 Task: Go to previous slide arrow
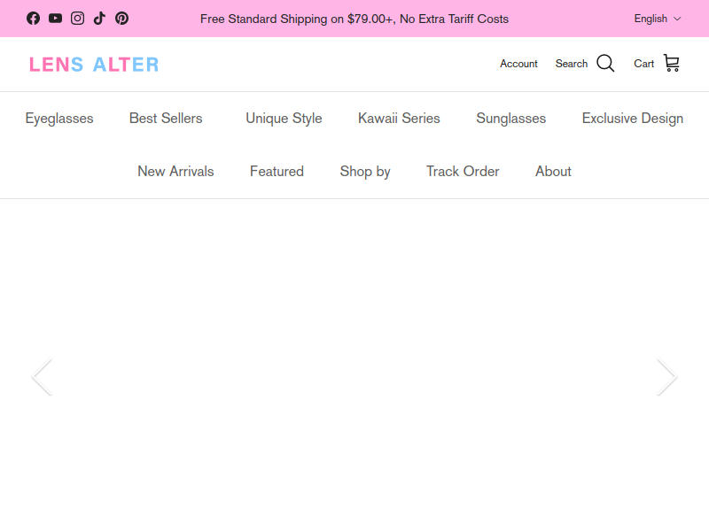(42, 377)
